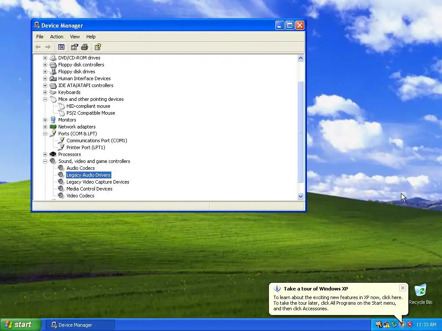Viewport: 442px width, 331px height.
Task: Expand the Processors node
Action: click(x=45, y=154)
